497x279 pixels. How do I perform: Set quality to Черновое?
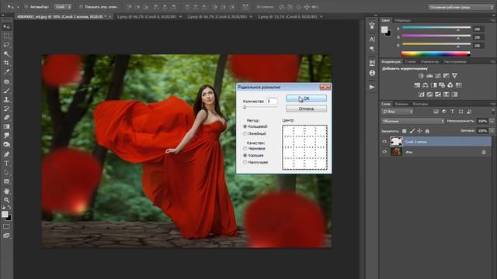coord(245,148)
